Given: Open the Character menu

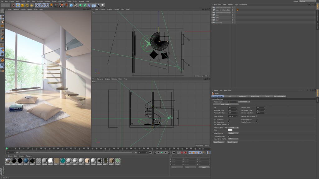Looking at the screenshot, I should [61, 1].
